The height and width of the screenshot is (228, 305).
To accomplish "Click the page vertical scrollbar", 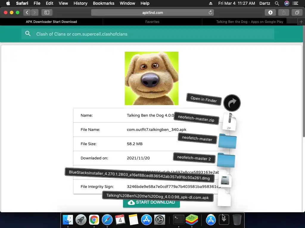I will click(304, 81).
